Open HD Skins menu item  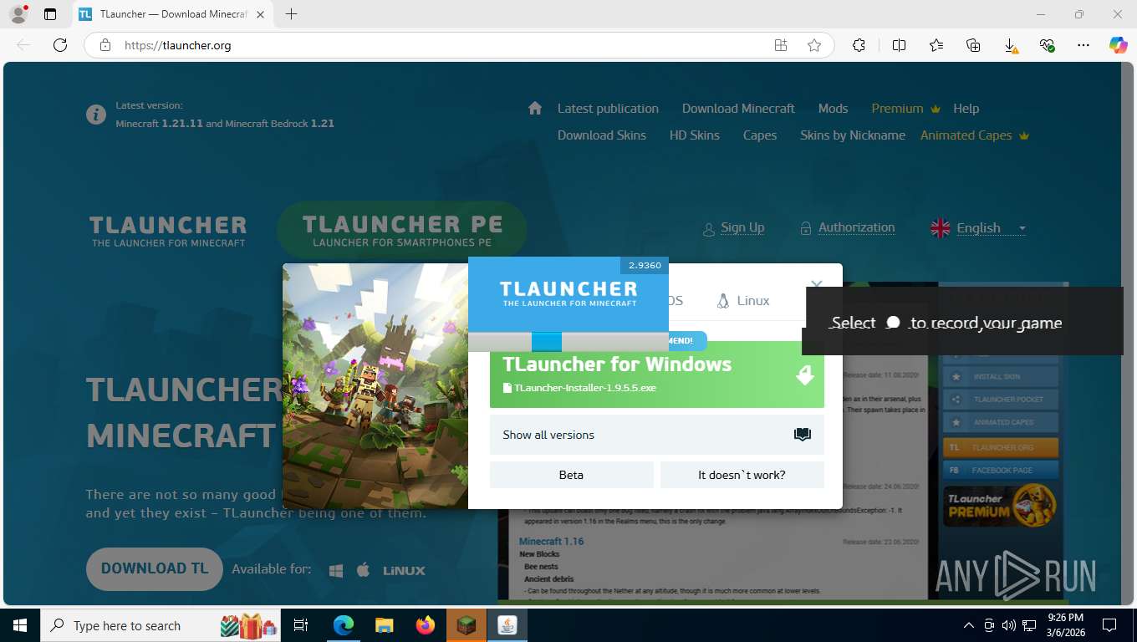tap(695, 135)
